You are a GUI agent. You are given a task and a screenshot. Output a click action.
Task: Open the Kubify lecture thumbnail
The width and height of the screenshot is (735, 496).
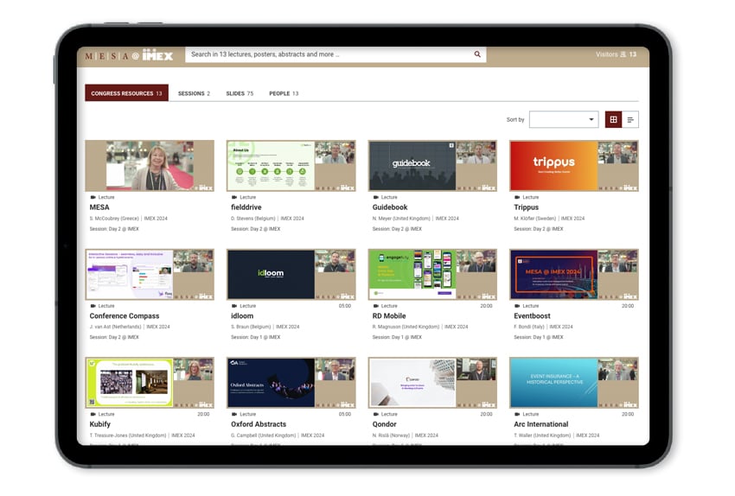point(150,382)
